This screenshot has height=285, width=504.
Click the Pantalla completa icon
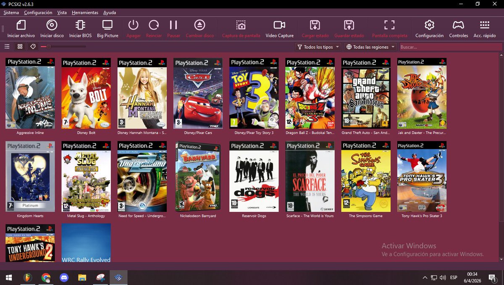click(x=389, y=25)
